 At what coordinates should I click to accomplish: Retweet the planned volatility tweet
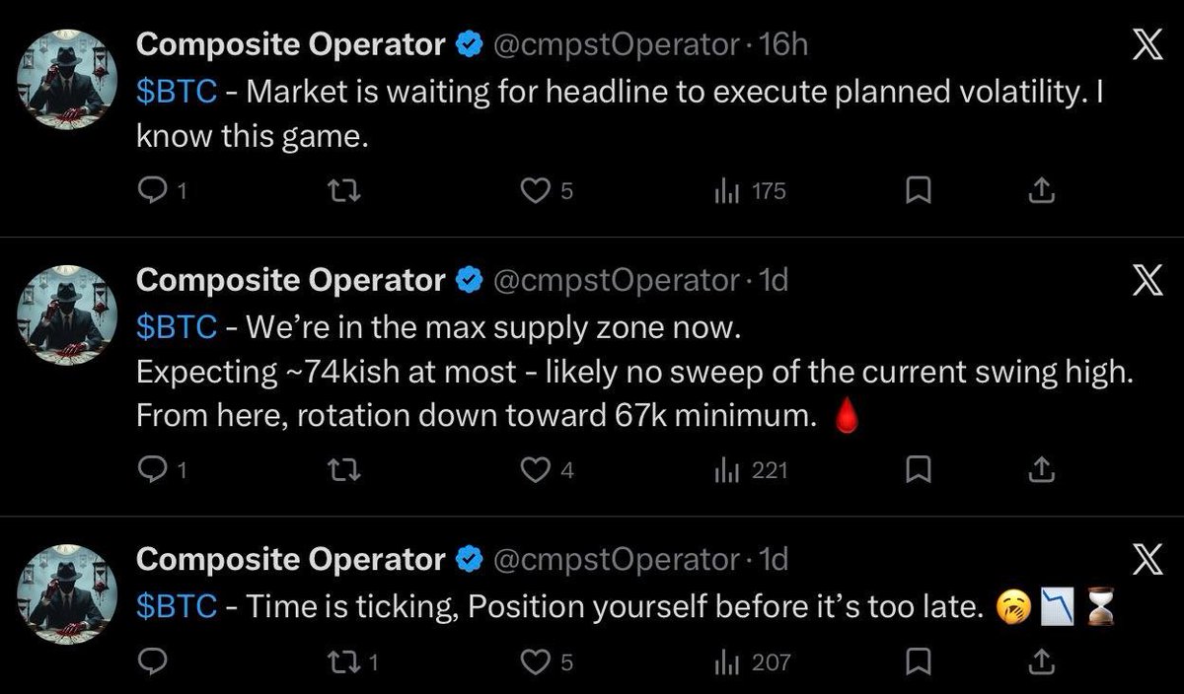click(x=345, y=192)
